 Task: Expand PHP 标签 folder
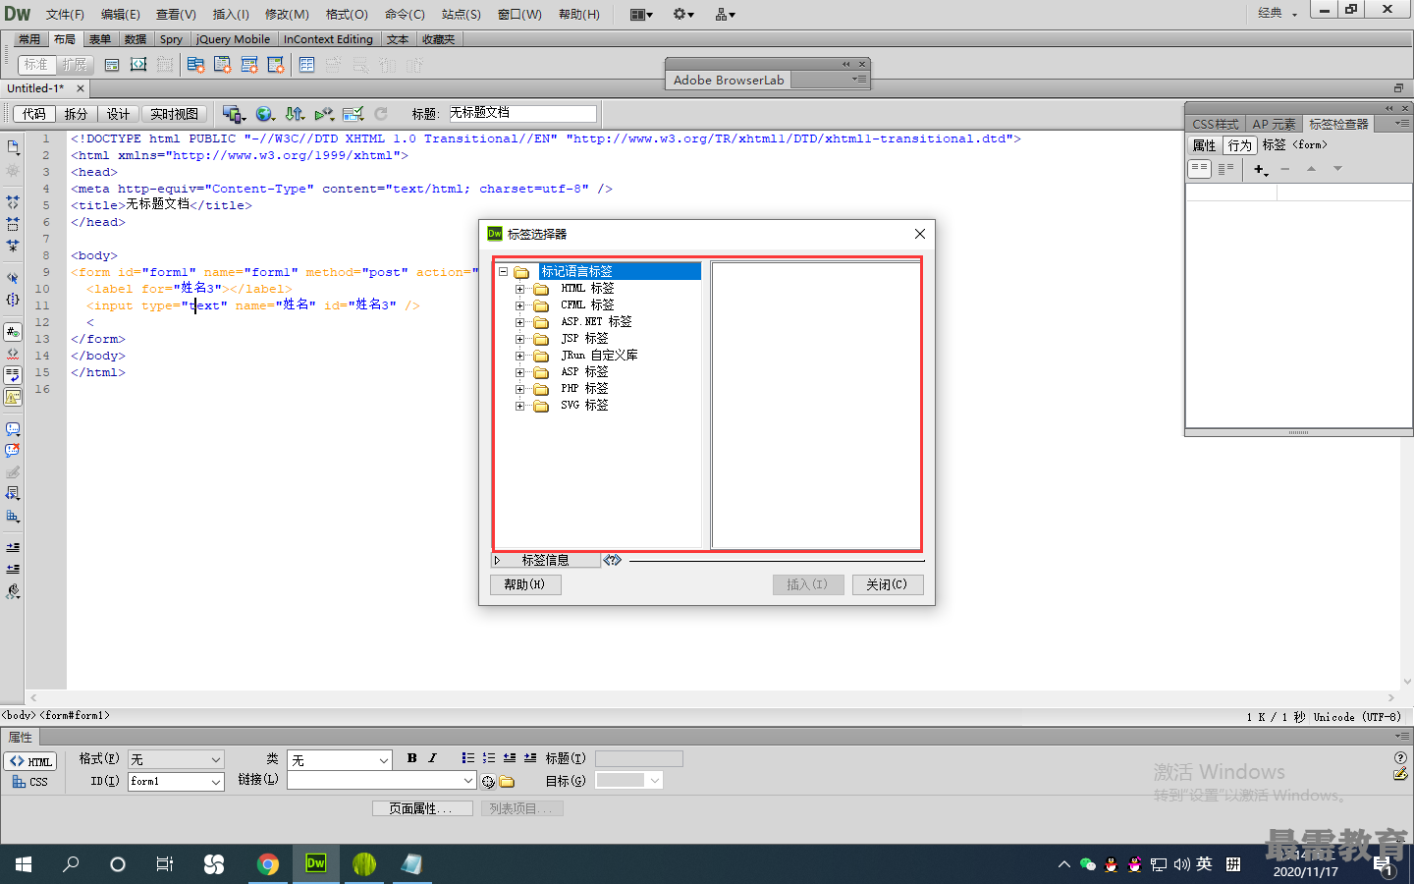(x=520, y=389)
